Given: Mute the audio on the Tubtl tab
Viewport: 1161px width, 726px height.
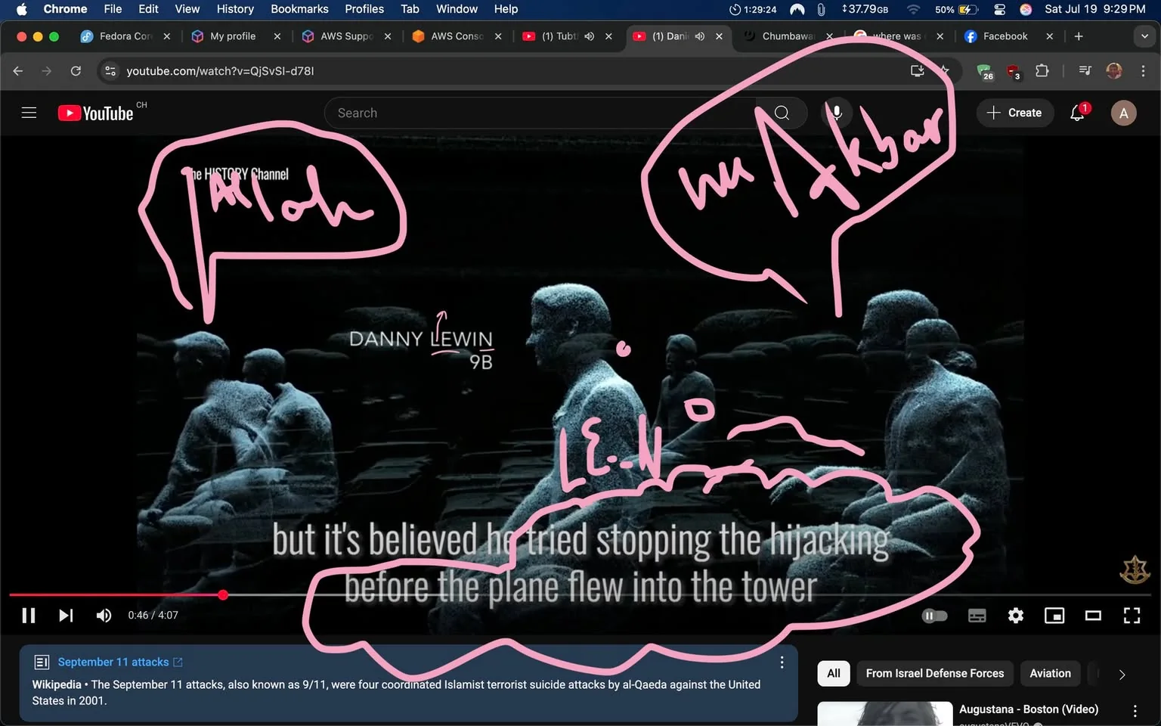Looking at the screenshot, I should tap(590, 36).
